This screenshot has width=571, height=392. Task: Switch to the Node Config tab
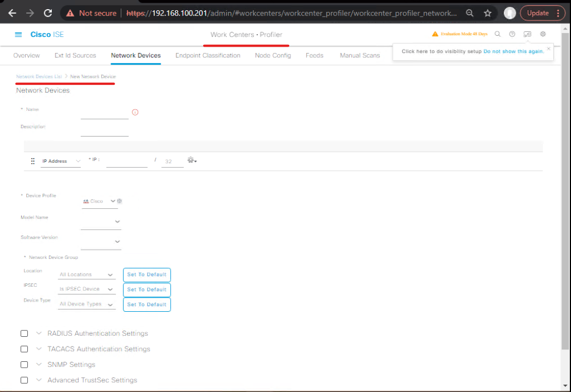pyautogui.click(x=273, y=55)
